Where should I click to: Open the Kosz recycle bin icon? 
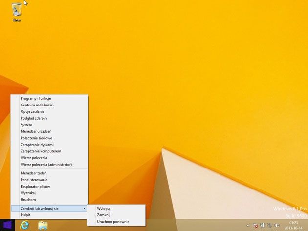coord(17,12)
